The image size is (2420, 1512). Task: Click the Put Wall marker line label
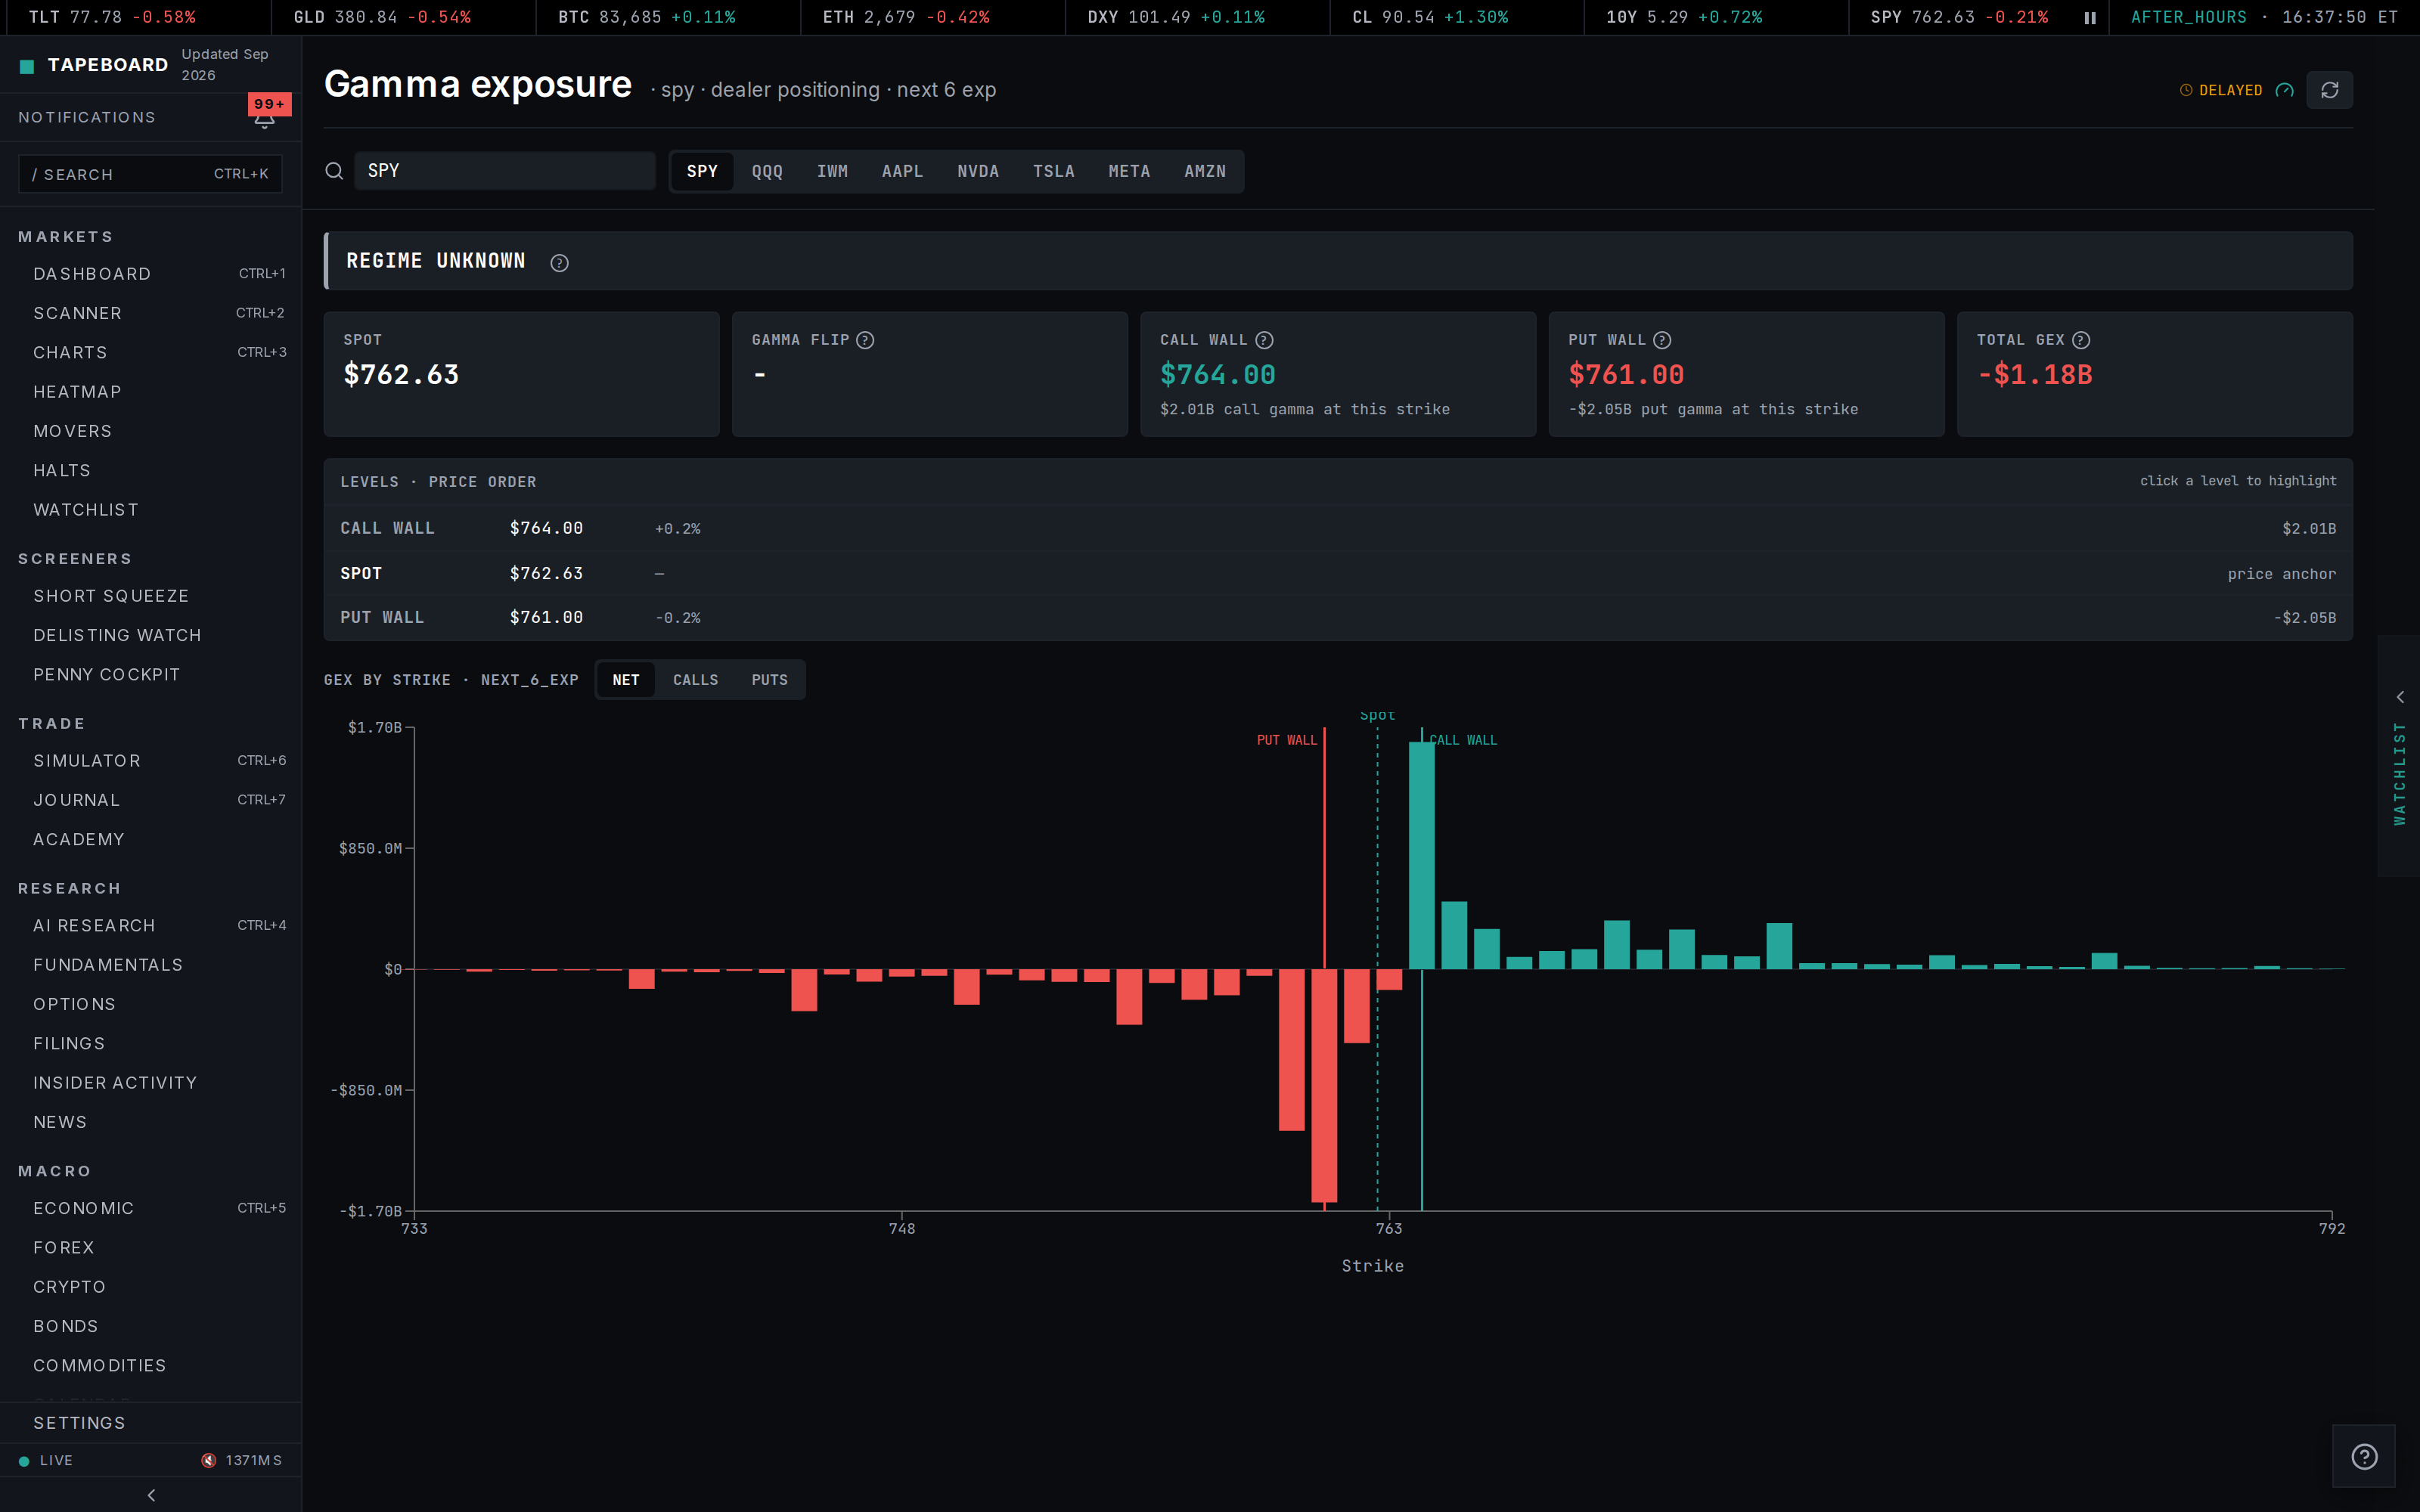coord(1287,740)
